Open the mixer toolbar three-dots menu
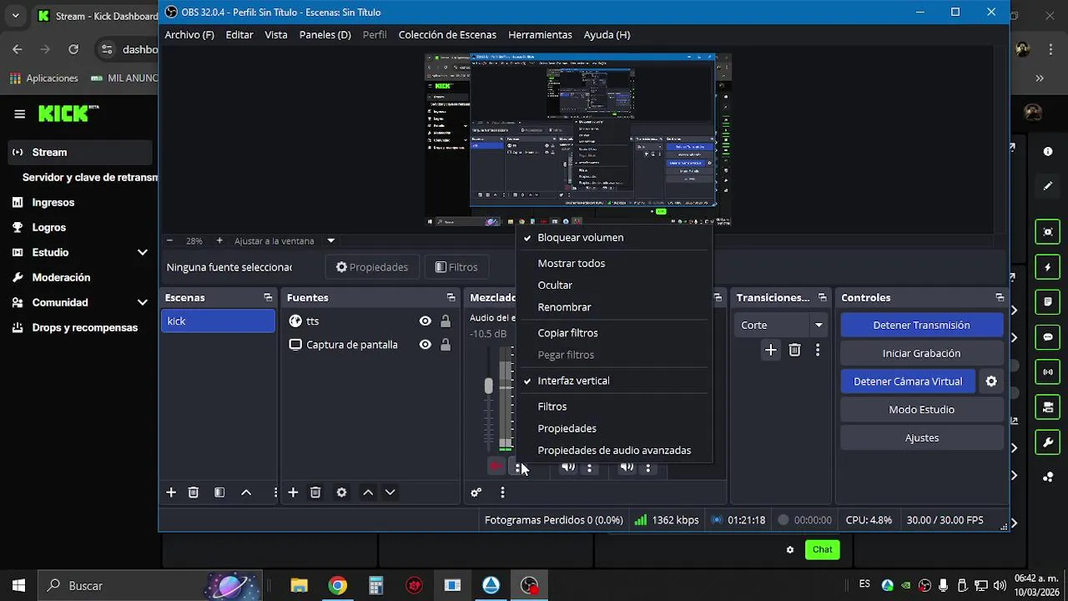 pos(502,492)
